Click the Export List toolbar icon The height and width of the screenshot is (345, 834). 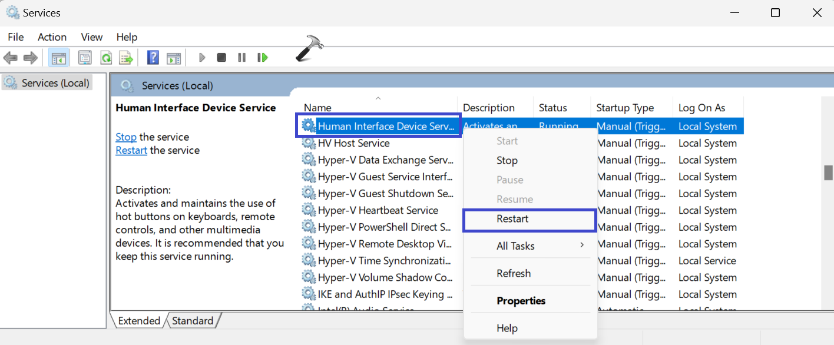(x=126, y=58)
